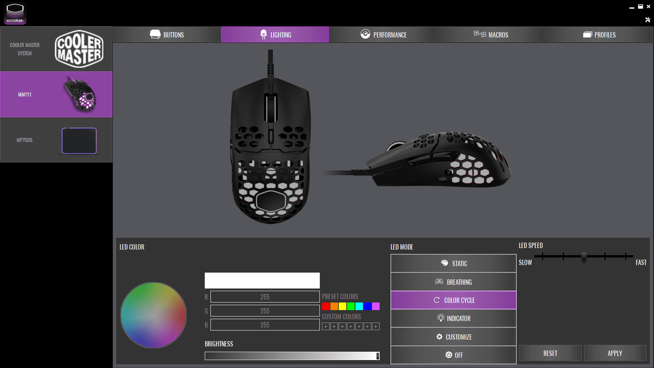Click the Lighting tab LED icon
The width and height of the screenshot is (654, 368).
[x=263, y=34]
